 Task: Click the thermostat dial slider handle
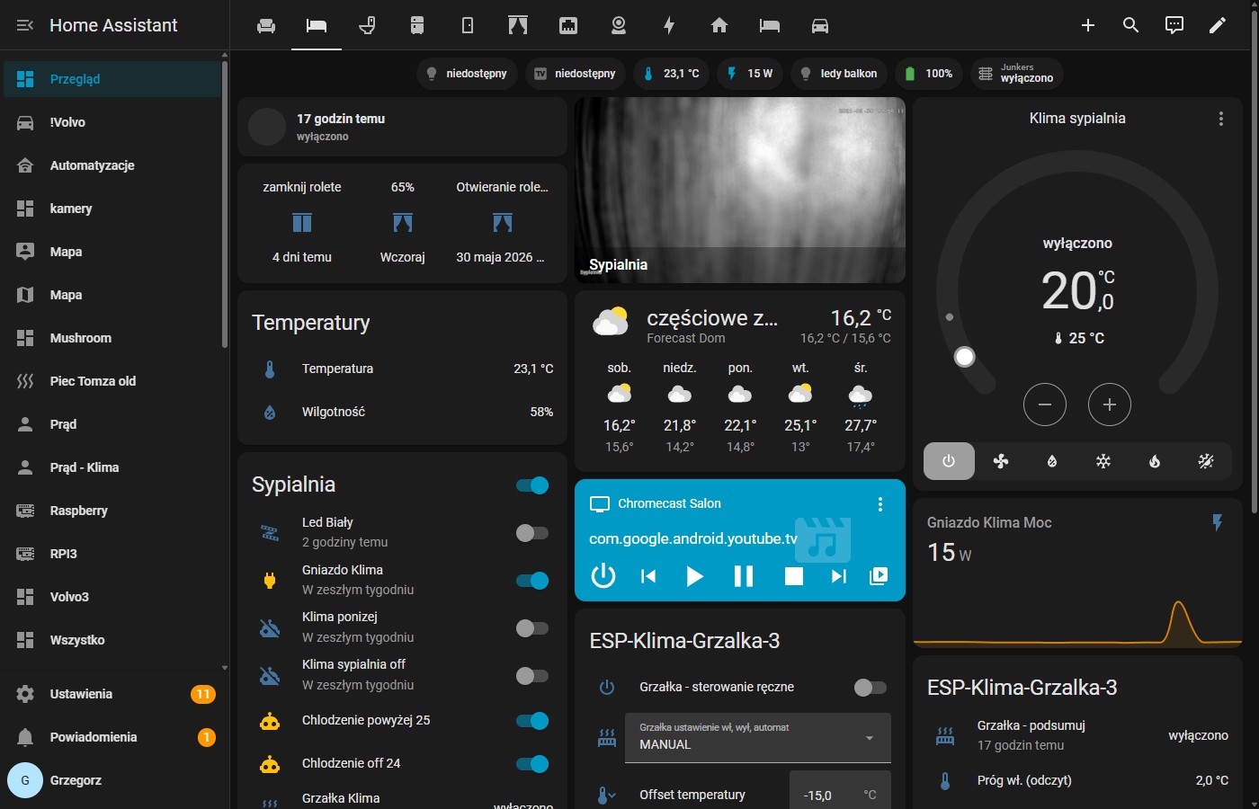point(965,357)
